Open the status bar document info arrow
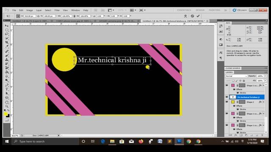This screenshot has width=271, height=152. (58, 136)
